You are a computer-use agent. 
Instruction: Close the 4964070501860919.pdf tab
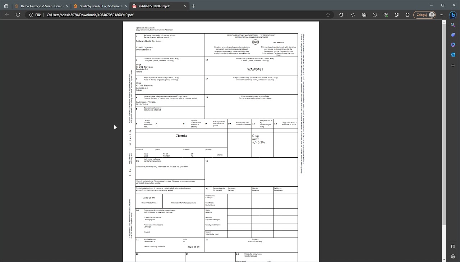click(x=185, y=6)
